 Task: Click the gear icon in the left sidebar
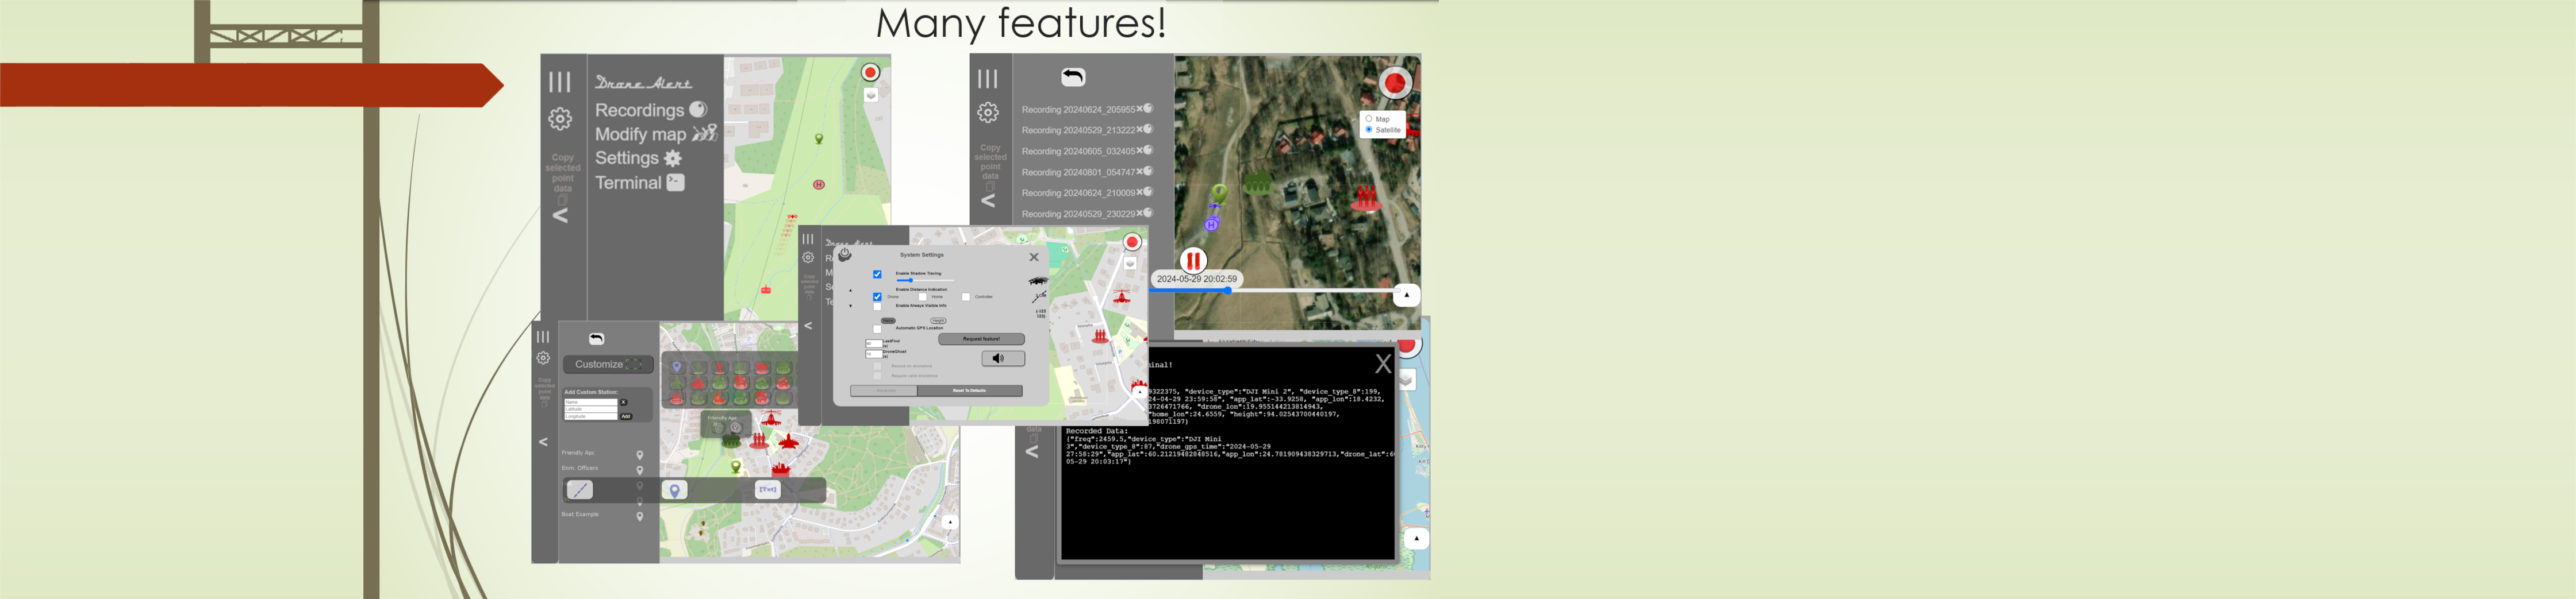click(560, 119)
